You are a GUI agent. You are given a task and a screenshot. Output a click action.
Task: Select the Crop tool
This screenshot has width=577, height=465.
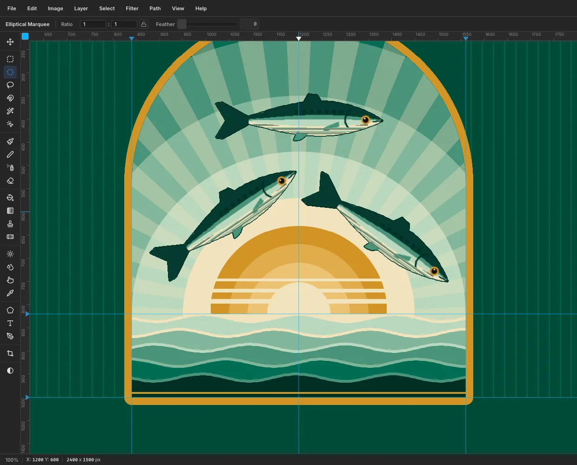[10, 353]
